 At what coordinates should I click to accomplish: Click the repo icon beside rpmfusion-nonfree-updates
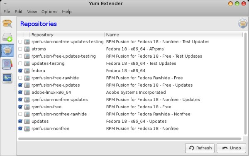pyautogui.click(x=27, y=100)
